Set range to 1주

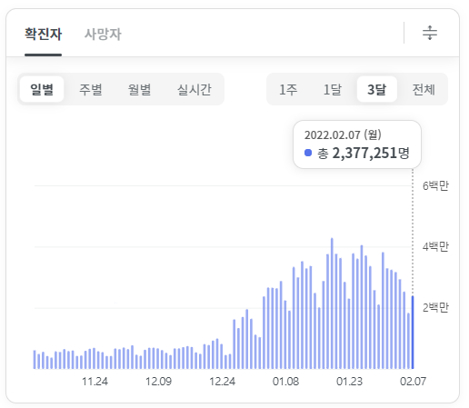pos(288,89)
